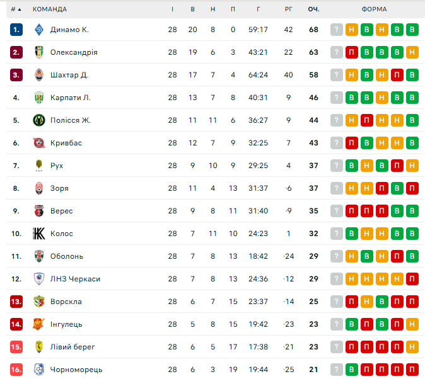Click the Шахтар Д. team emblem
The image size is (425, 379).
click(x=39, y=75)
